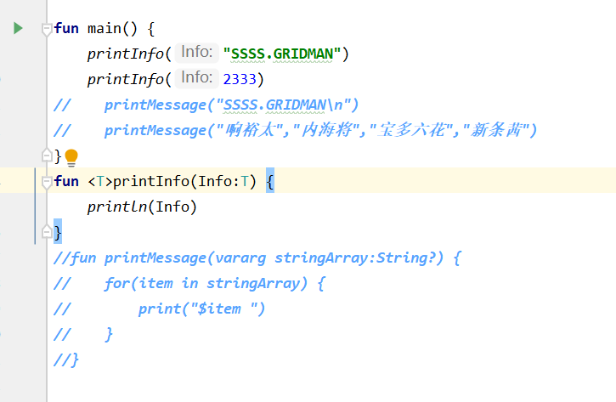Screen dimensions: 616x402
Task: Click the highlighted closing brace of printInfo
Action: click(58, 232)
